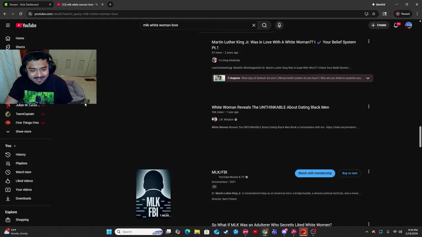Open Discord from taskbar

(284, 232)
